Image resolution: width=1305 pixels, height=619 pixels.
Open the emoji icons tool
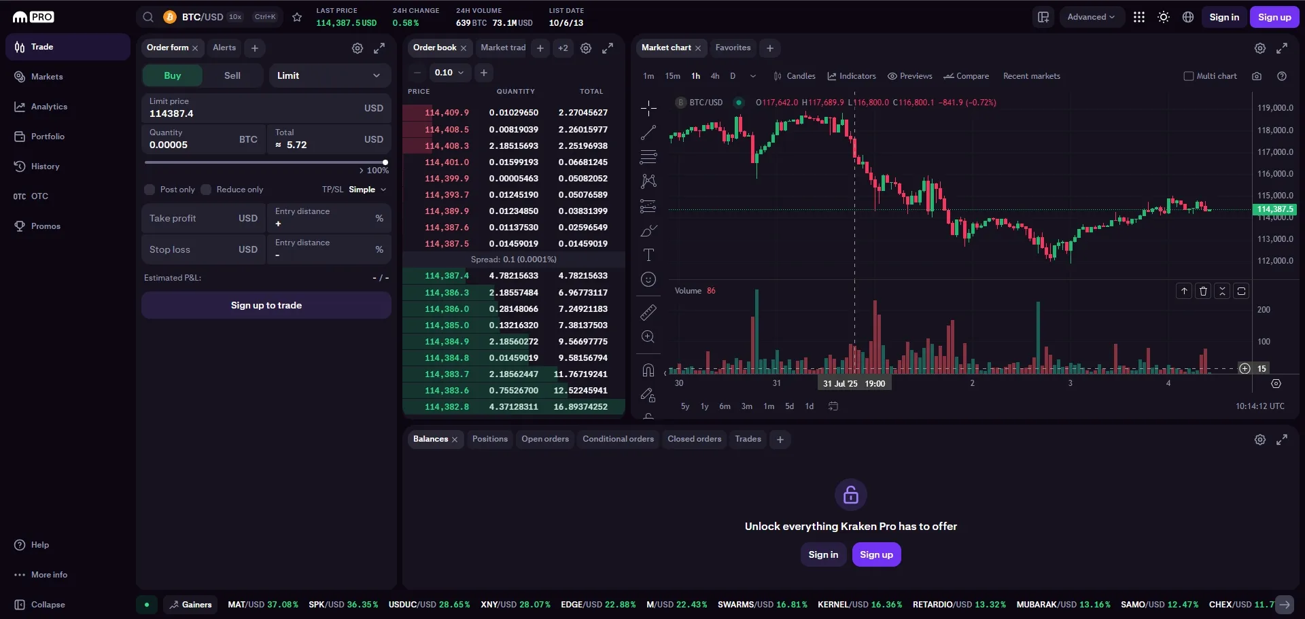point(648,279)
